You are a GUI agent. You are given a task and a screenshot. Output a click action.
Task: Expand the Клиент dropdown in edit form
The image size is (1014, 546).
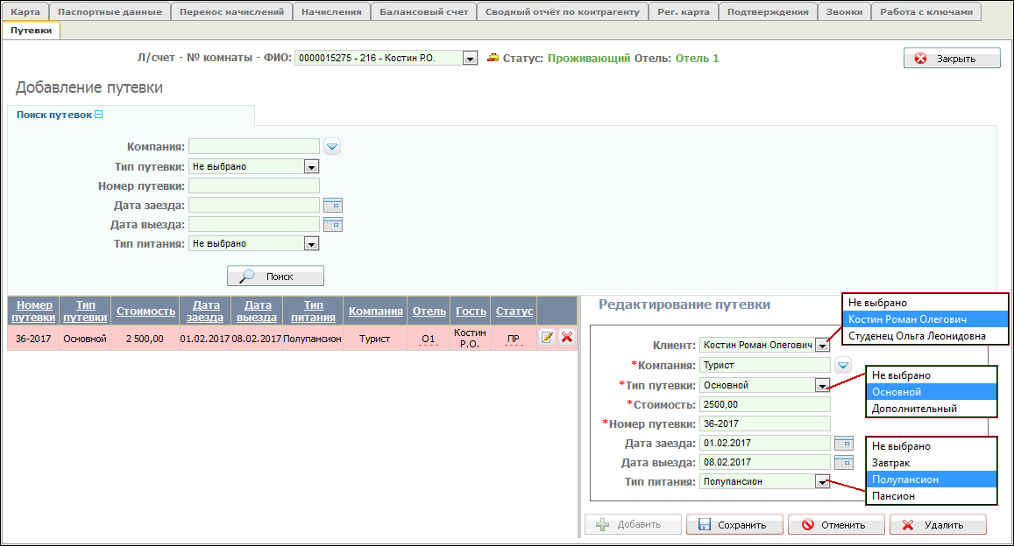click(x=821, y=346)
